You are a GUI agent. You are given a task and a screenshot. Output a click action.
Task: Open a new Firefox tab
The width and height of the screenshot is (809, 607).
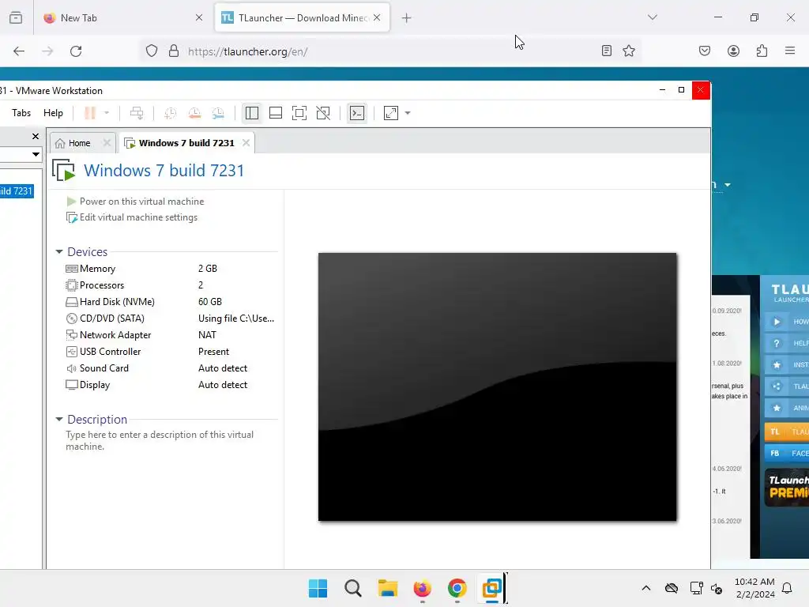pyautogui.click(x=407, y=18)
